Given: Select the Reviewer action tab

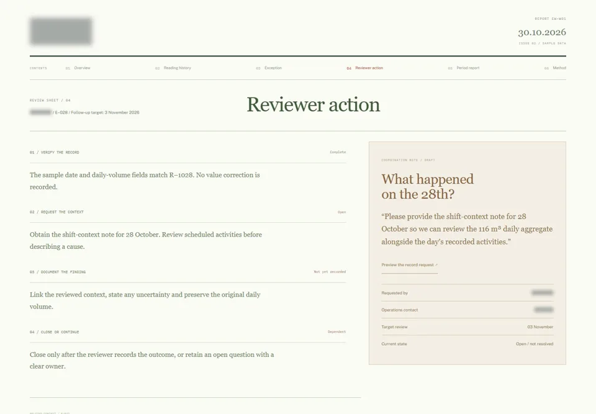Looking at the screenshot, I should tap(365, 68).
